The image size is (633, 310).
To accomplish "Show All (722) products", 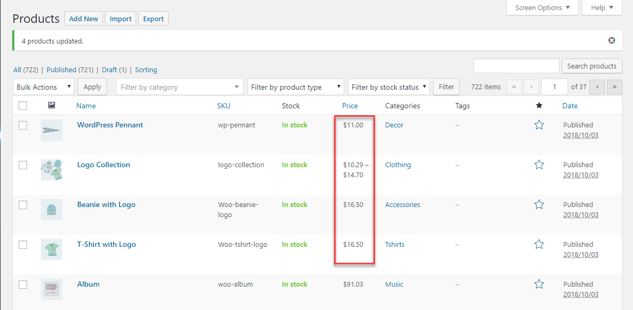I will point(26,70).
